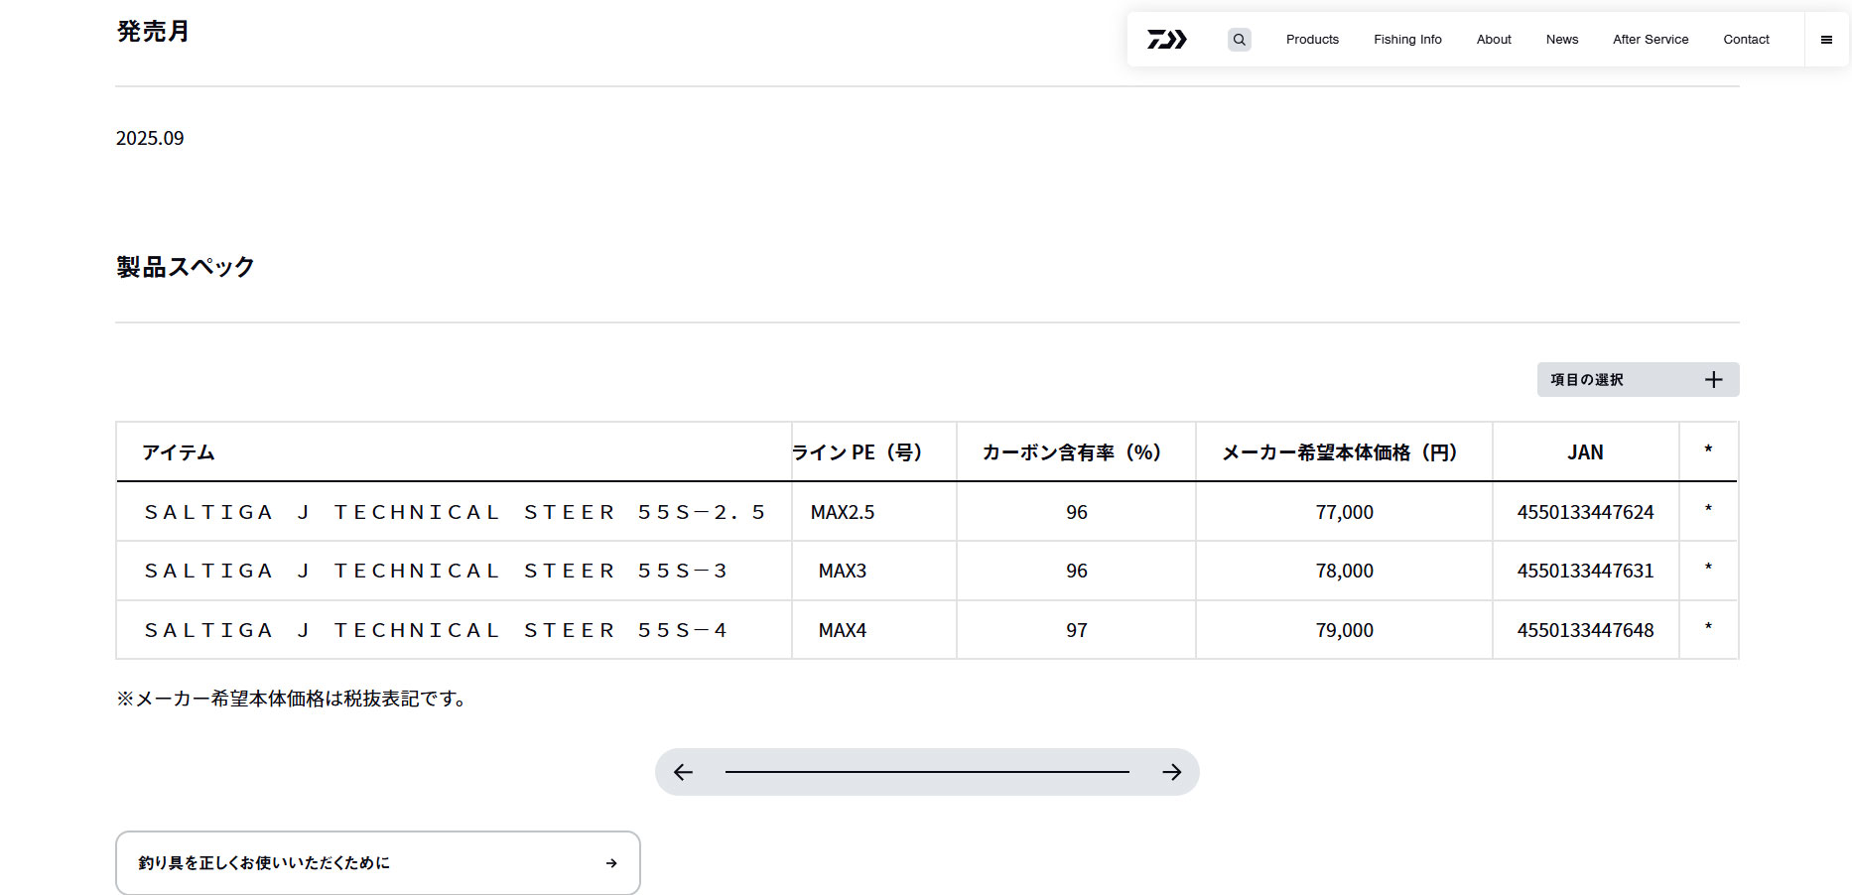Open the About menu
The width and height of the screenshot is (1852, 895).
[x=1494, y=40]
